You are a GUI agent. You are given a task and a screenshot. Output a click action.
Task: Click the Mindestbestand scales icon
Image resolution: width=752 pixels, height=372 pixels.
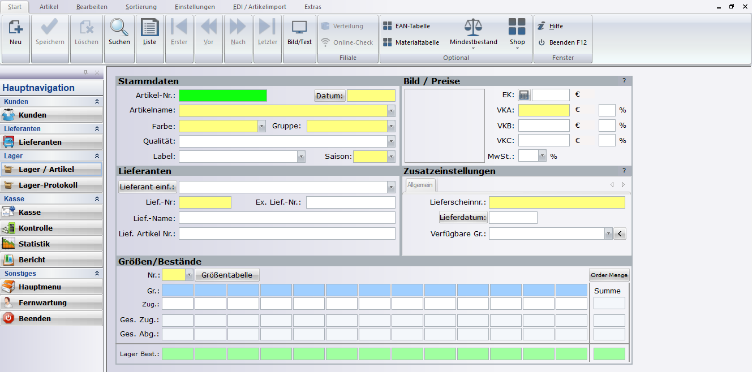point(473,28)
